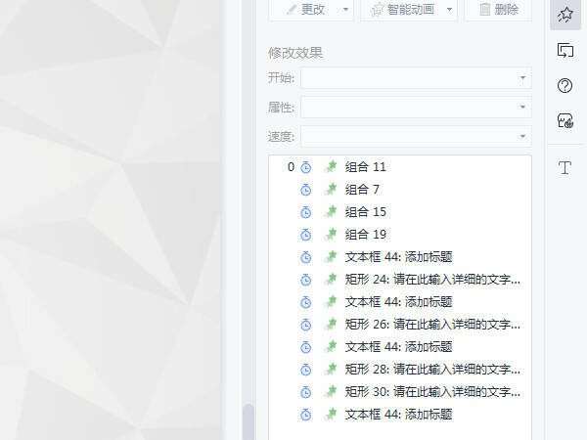Image resolution: width=587 pixels, height=440 pixels.
Task: Click the green star effect icon for 组合 7
Action: point(331,190)
